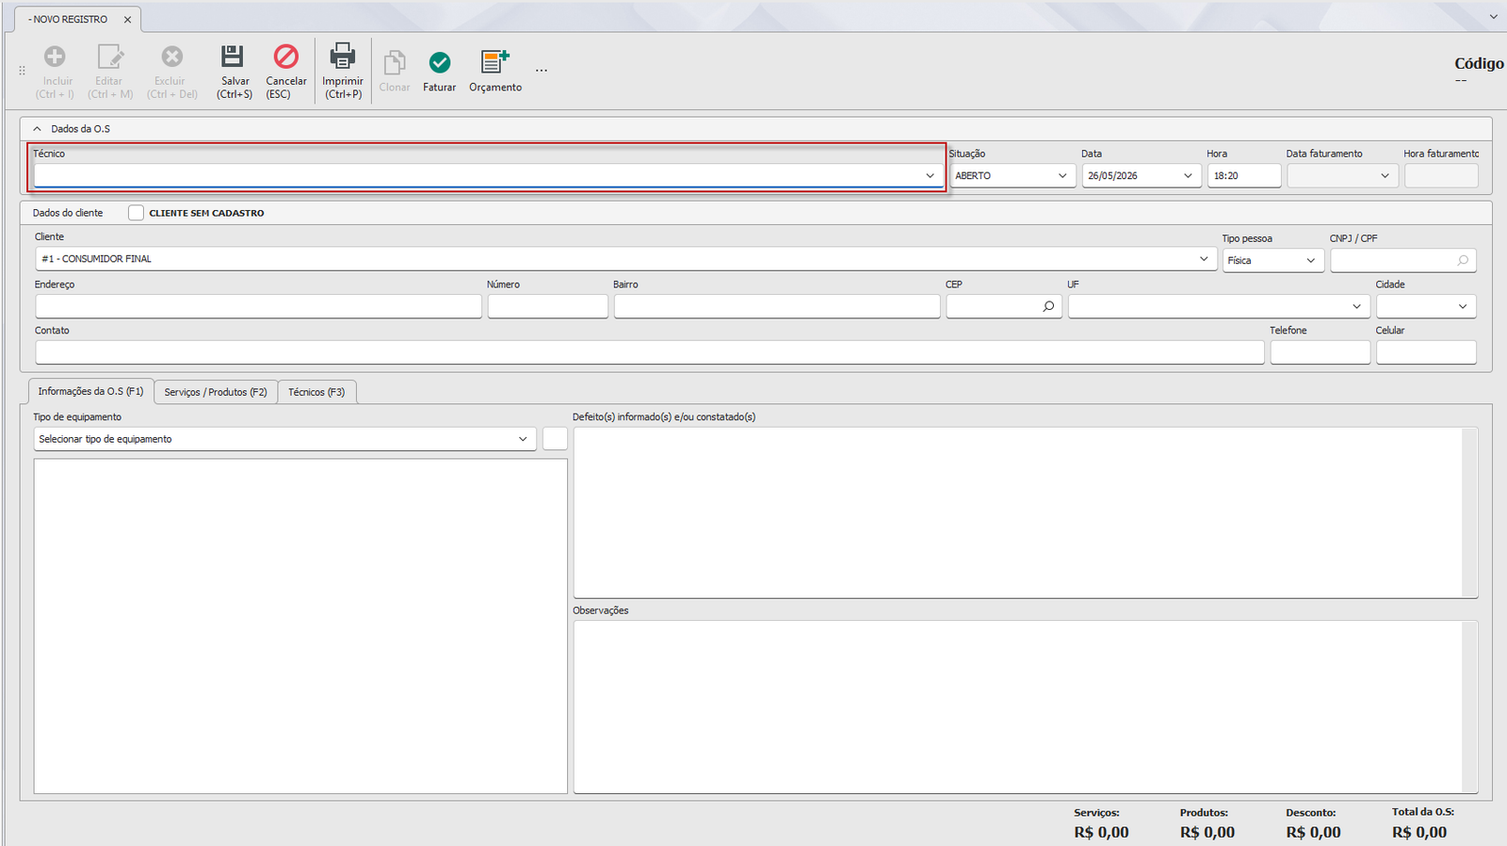Enable the CLIENTE SEM CADASTRO checkbox
The image size is (1507, 846).
point(137,213)
